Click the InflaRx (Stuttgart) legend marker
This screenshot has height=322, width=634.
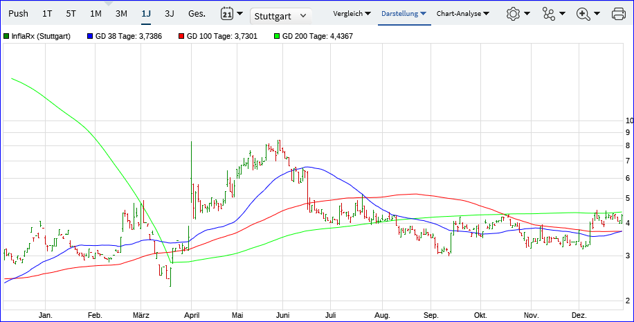(x=6, y=36)
